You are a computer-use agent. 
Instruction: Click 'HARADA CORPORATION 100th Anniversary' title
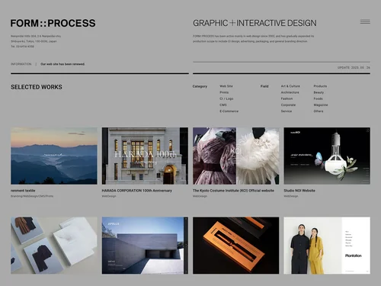137,191
